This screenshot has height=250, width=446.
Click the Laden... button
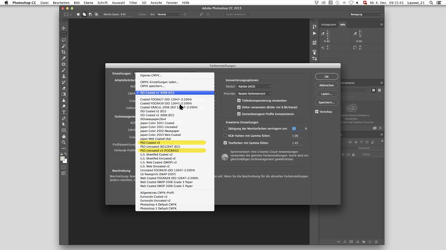tap(326, 94)
